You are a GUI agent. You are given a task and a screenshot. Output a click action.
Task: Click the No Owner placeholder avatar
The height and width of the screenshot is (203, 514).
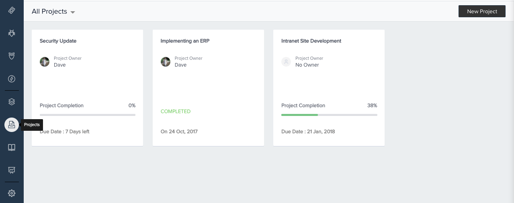286,62
